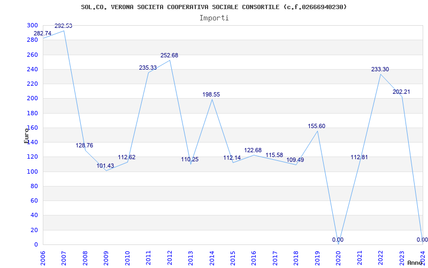Click the 260 y-axis tick label
The image size is (428, 268).
pos(33,55)
